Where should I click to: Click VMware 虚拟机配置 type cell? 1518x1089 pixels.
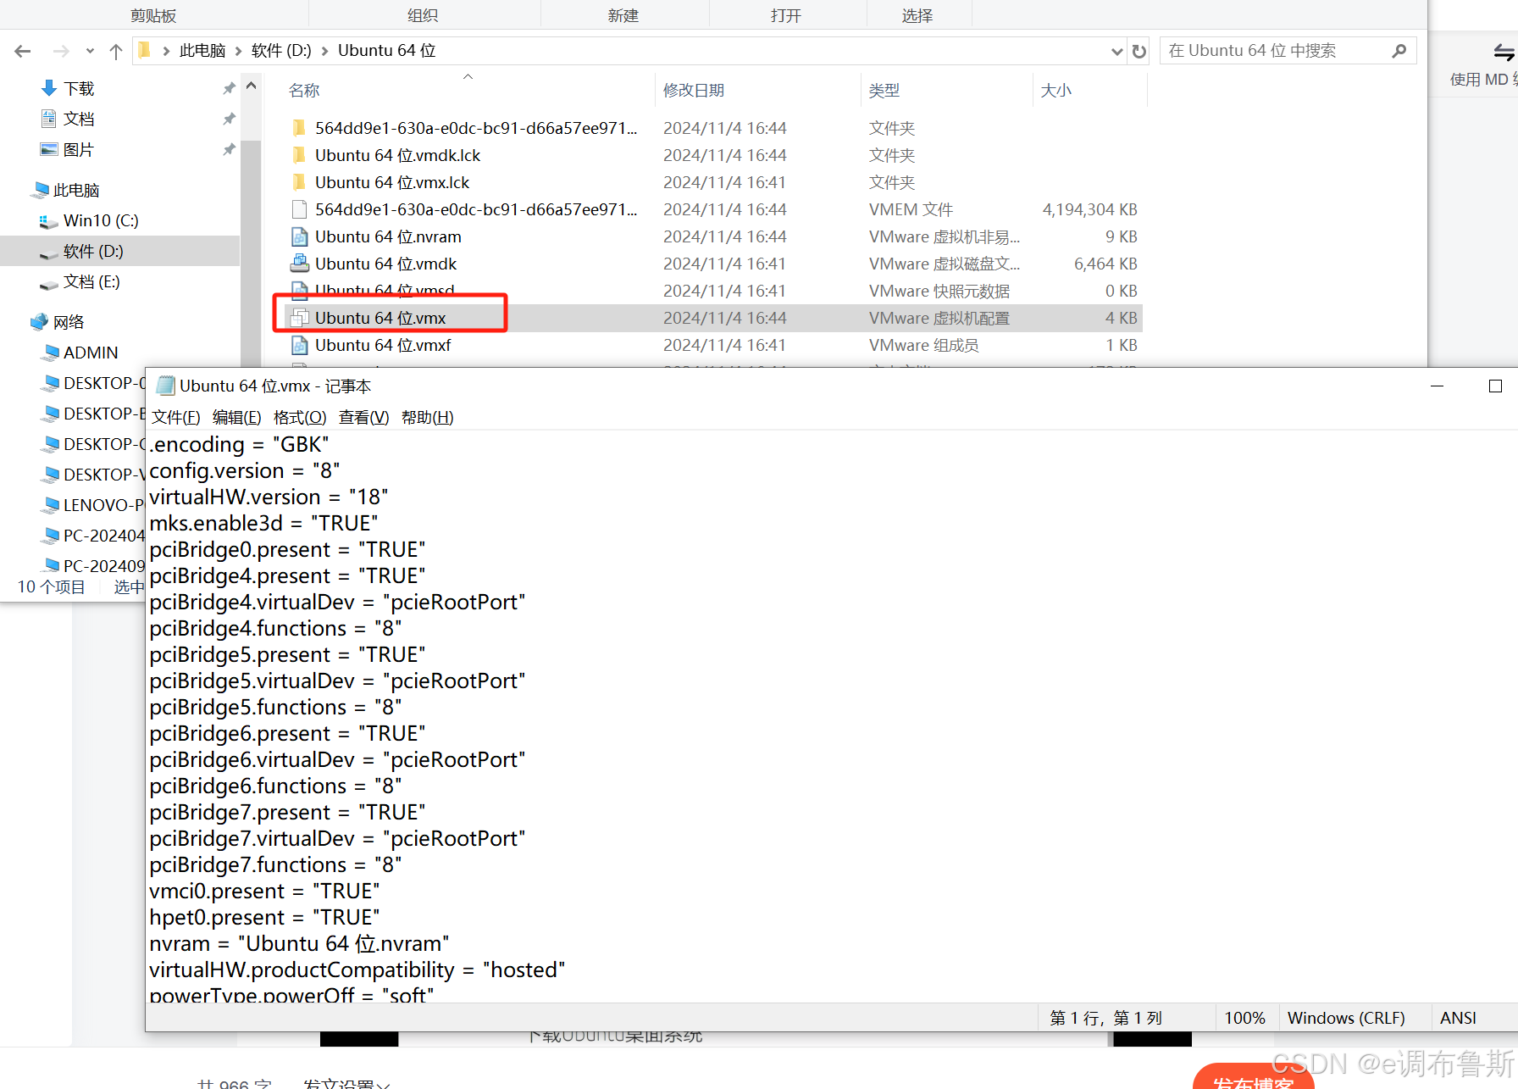coord(939,318)
